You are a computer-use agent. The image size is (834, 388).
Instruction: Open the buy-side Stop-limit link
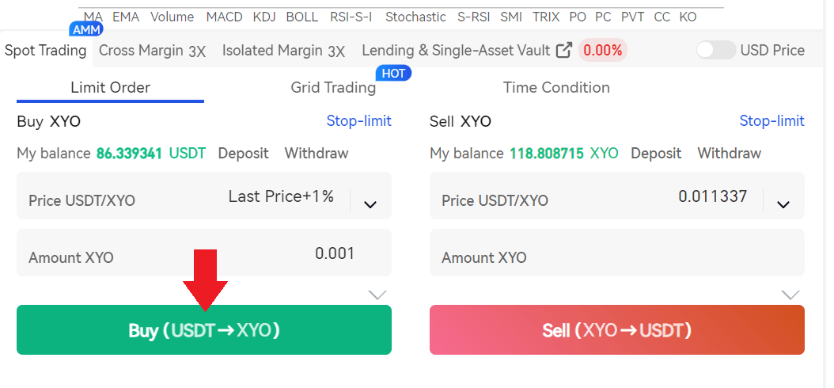point(358,121)
